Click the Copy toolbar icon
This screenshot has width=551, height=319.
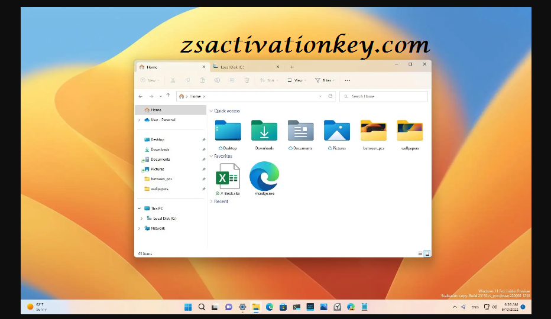coord(187,80)
